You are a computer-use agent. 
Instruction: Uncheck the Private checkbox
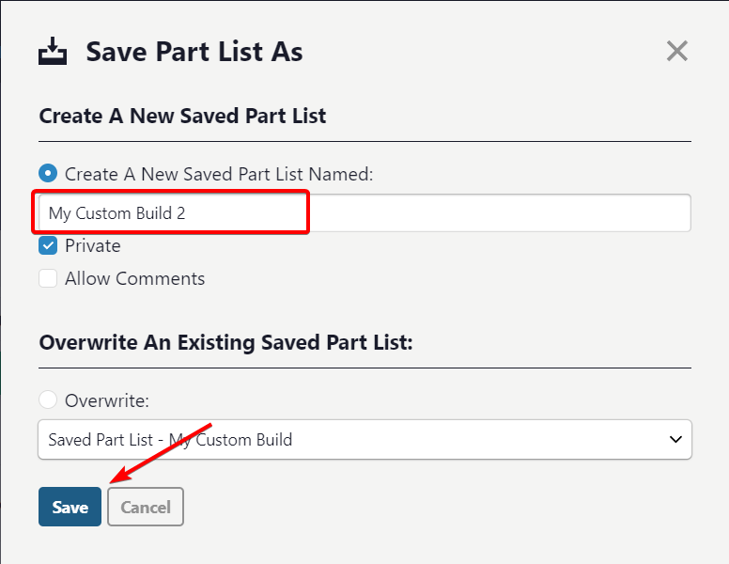coord(48,246)
